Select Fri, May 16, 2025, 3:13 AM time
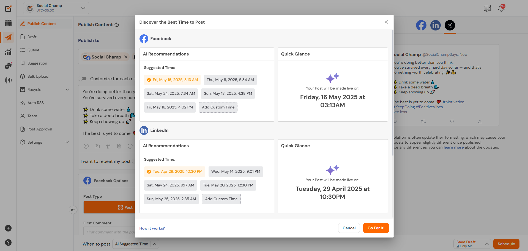The image size is (528, 251). coord(172,80)
